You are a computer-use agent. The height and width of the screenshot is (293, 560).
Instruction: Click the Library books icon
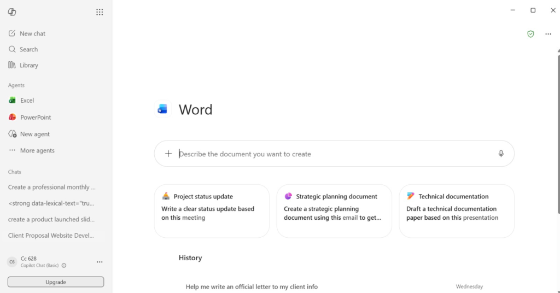(x=12, y=65)
